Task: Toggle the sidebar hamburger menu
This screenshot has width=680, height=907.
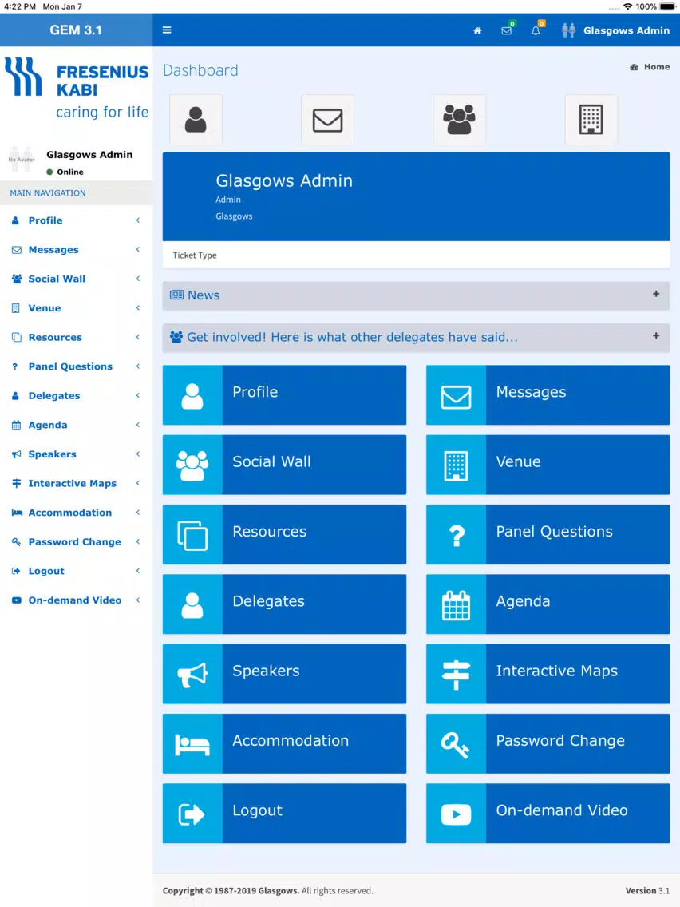Action: (167, 30)
